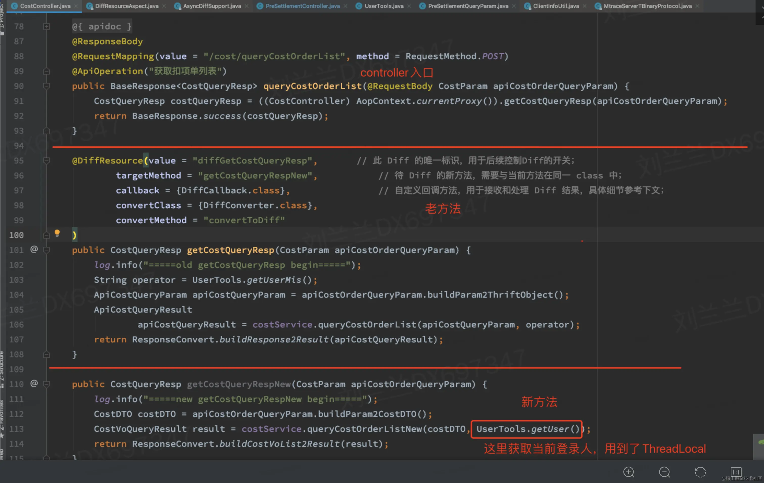Viewport: 764px width, 483px height.
Task: Click the zoom in magnifier icon
Action: [x=629, y=472]
